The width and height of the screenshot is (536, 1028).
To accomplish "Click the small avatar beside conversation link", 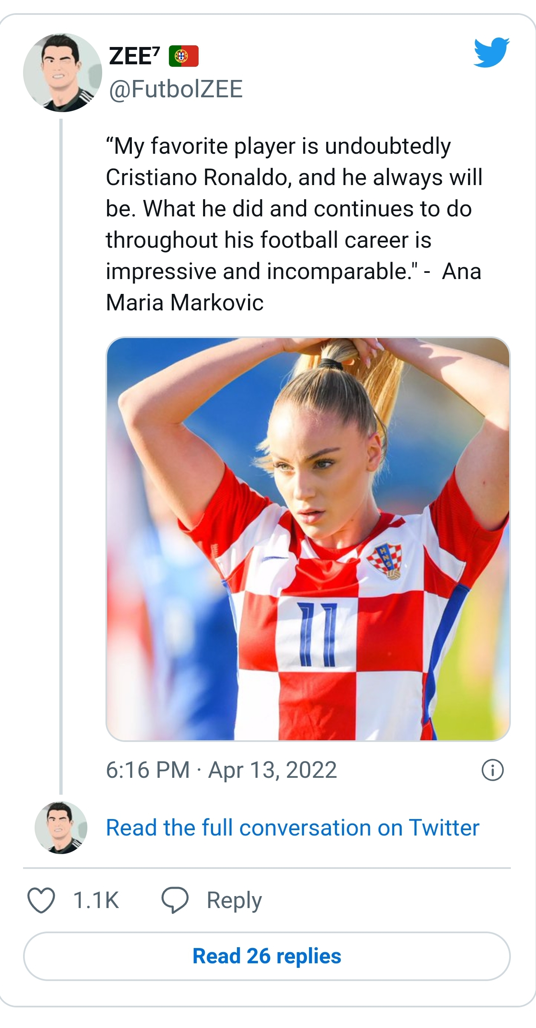I will (61, 827).
